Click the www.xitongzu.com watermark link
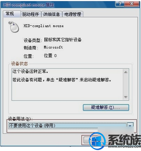The height and width of the screenshot is (151, 141). pos(124,147)
